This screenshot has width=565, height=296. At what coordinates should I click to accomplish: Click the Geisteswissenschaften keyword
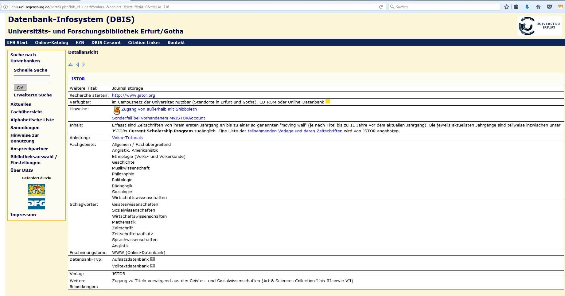[135, 204]
